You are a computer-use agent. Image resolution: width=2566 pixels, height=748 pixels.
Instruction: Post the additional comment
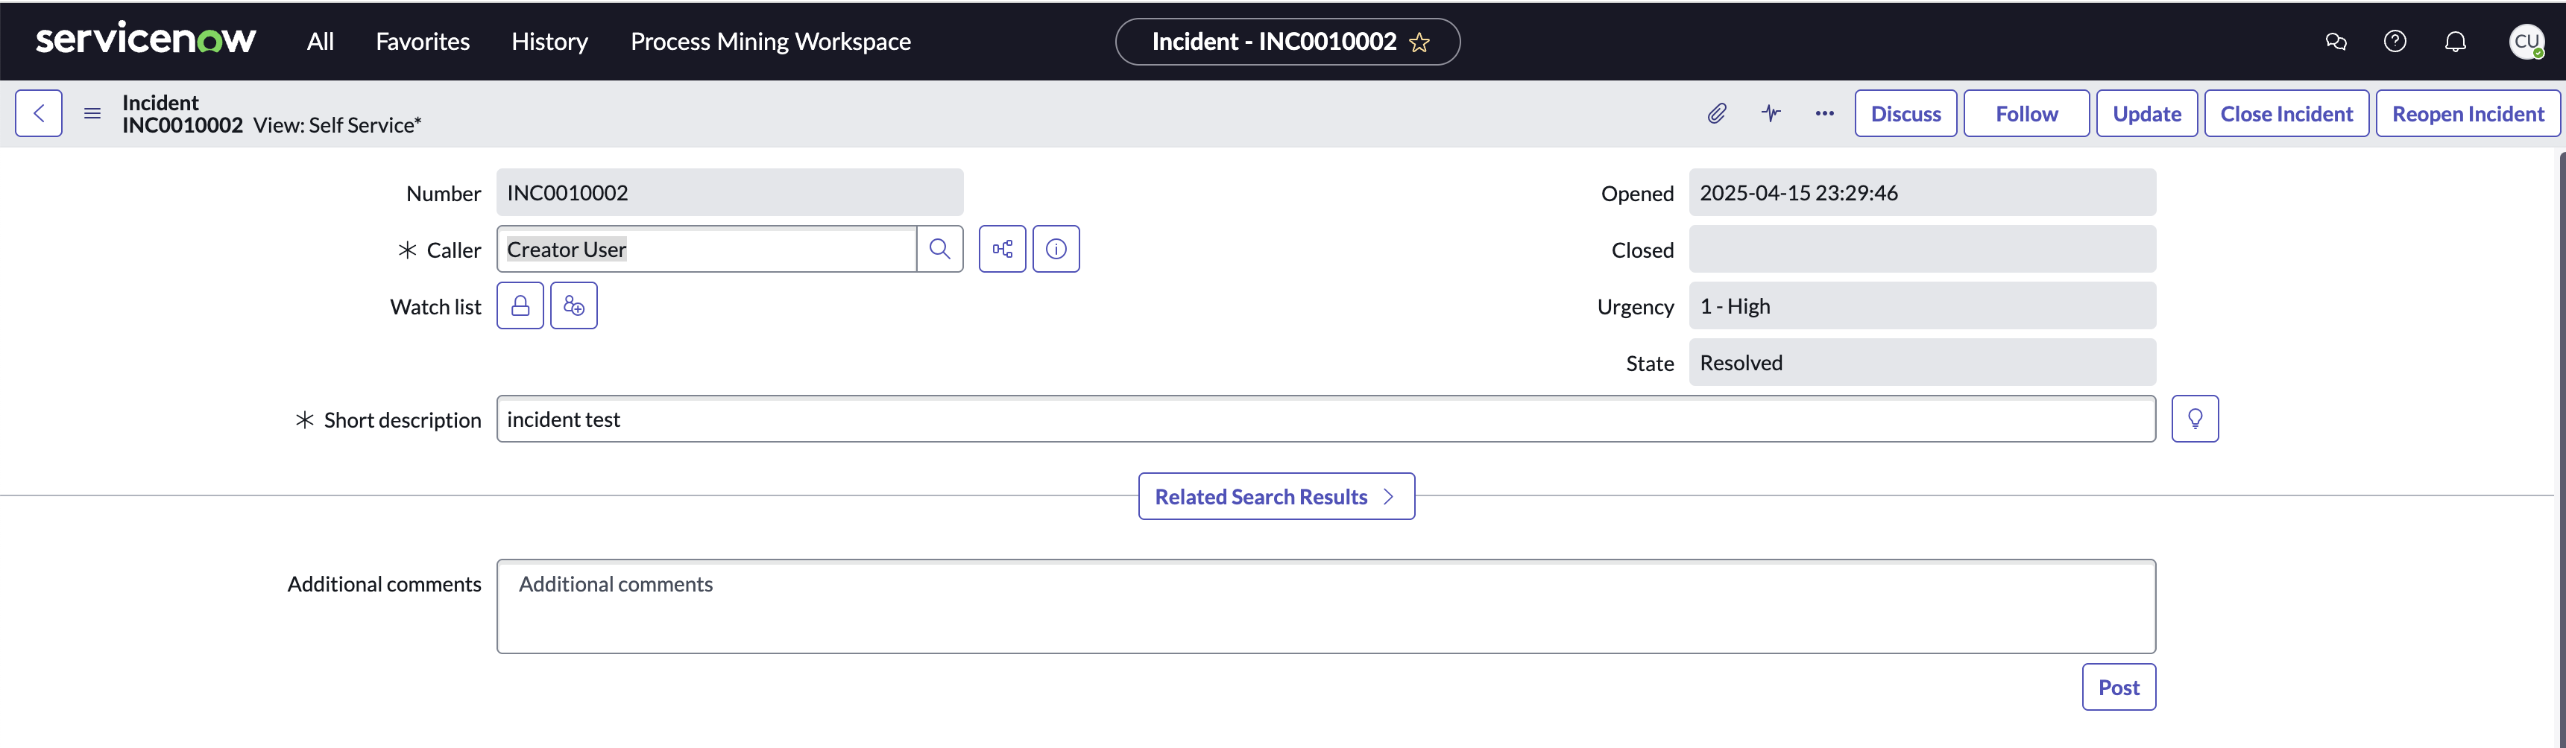click(x=2118, y=686)
